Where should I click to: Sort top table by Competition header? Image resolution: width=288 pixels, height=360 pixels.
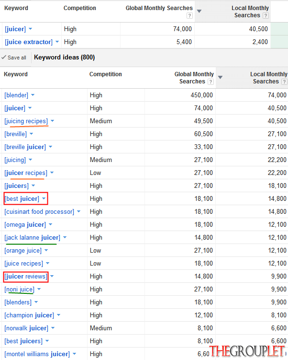coord(80,8)
